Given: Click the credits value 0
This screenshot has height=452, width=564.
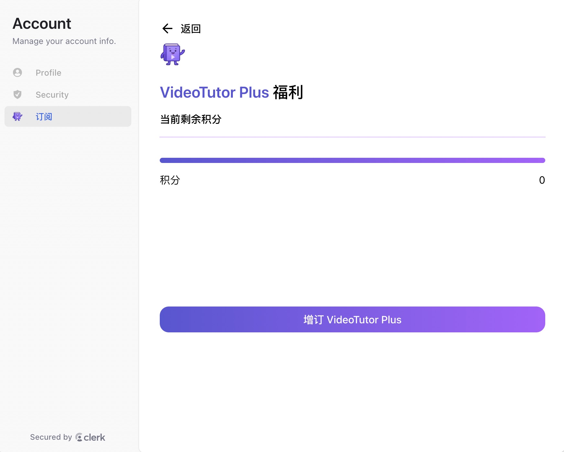Looking at the screenshot, I should point(542,180).
